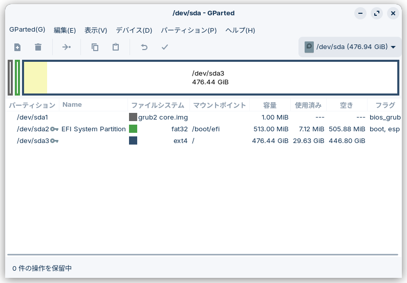
Task: Select the gray sda1 block in disk map
Action: click(10, 78)
